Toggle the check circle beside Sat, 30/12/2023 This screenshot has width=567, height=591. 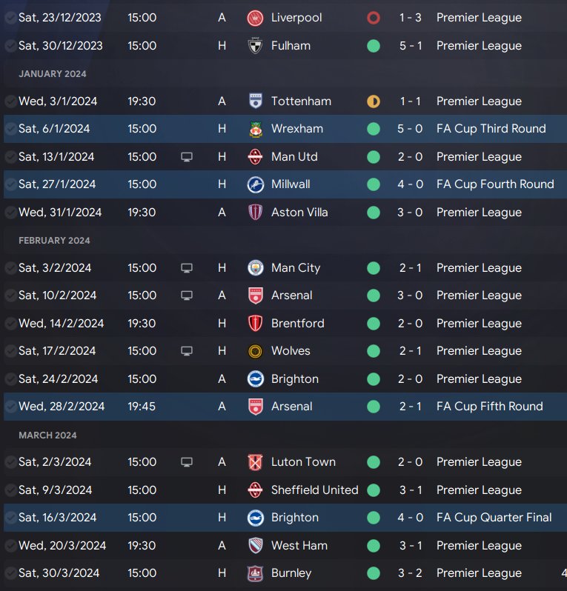click(x=10, y=46)
